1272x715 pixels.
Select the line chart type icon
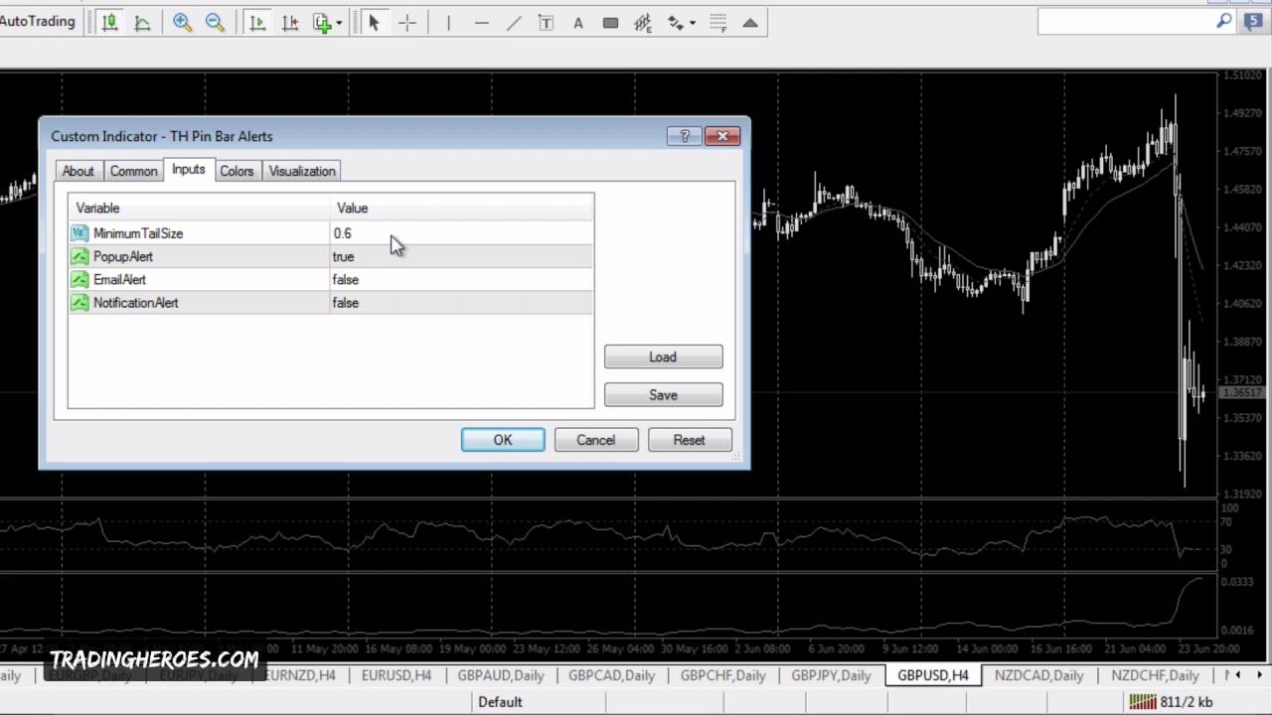point(142,22)
